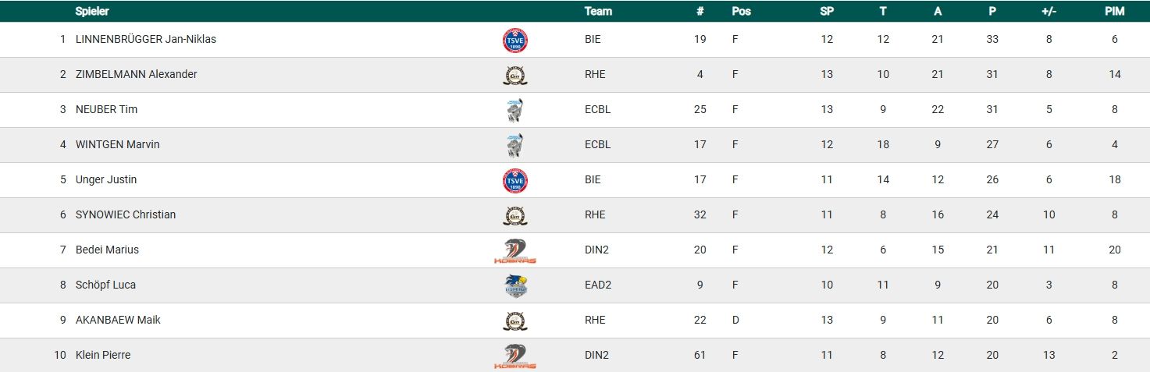The width and height of the screenshot is (1150, 372).
Task: Sort table by the Spieler column header
Action: click(92, 12)
